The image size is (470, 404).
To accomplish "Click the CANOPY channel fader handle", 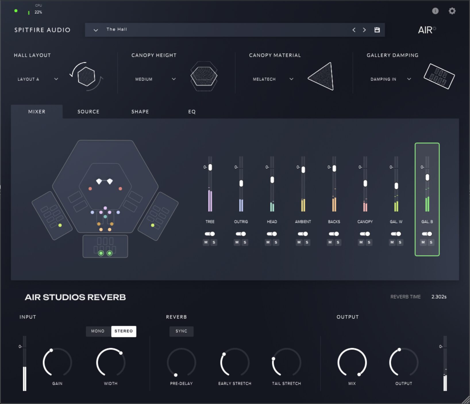I will (x=365, y=183).
